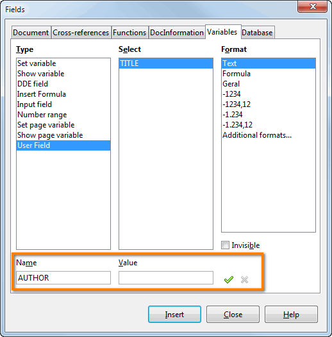Click the Help button

click(x=291, y=314)
